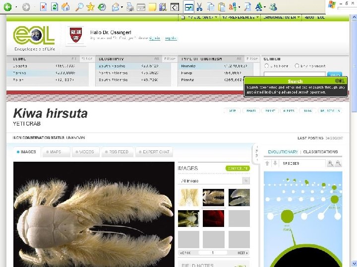Expand the All Images dropdown

pyautogui.click(x=246, y=181)
